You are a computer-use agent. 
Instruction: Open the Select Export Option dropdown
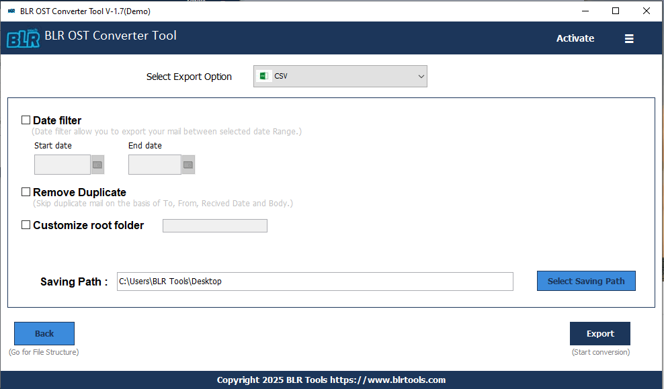point(419,76)
